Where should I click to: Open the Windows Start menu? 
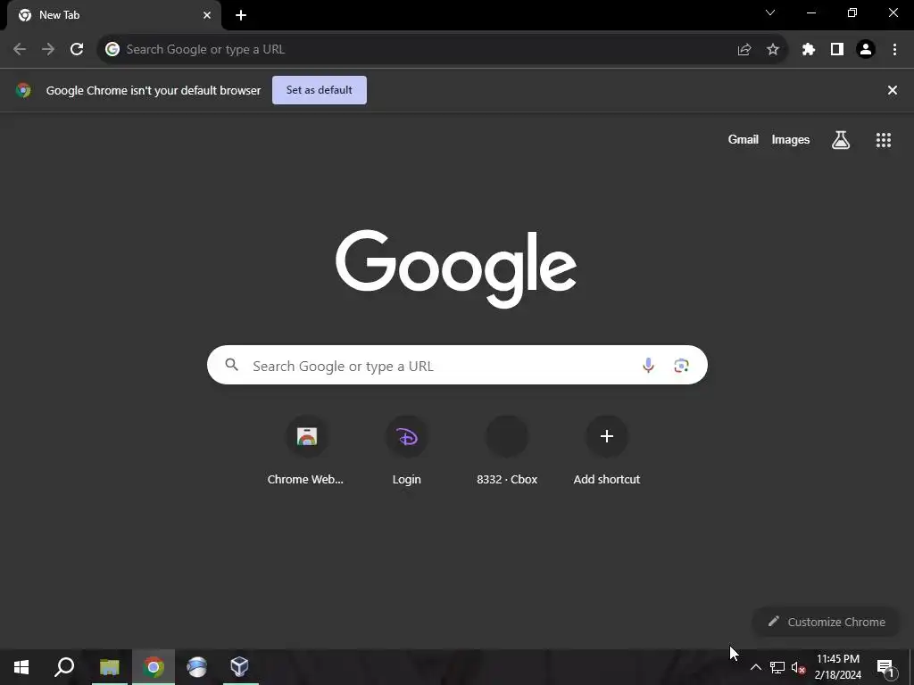click(21, 667)
